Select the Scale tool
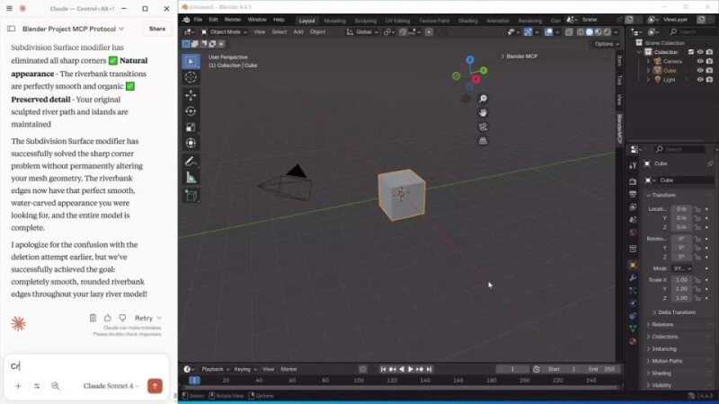Screen dimensions: 719x404 pyautogui.click(x=191, y=127)
